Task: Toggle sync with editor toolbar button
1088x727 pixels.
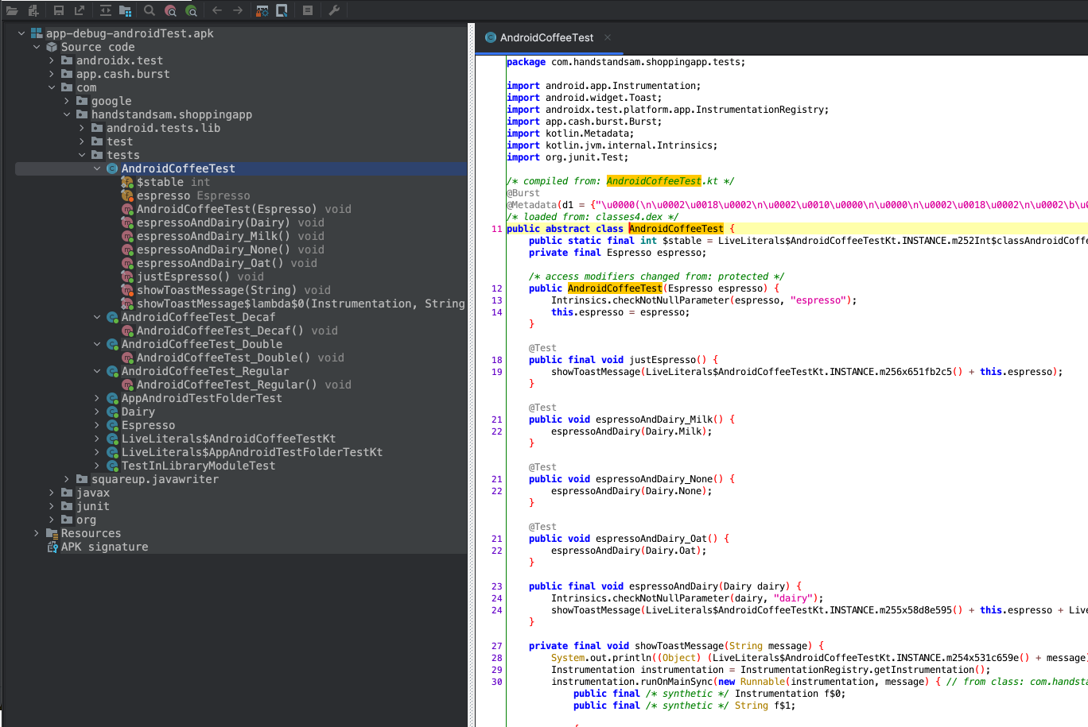Action: [105, 10]
